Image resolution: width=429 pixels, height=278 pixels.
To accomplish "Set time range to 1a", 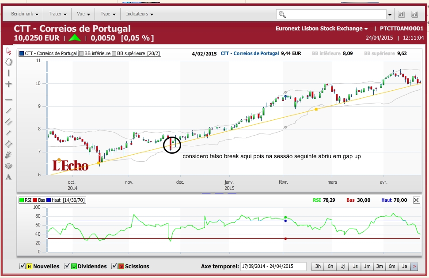I will (x=404, y=266).
